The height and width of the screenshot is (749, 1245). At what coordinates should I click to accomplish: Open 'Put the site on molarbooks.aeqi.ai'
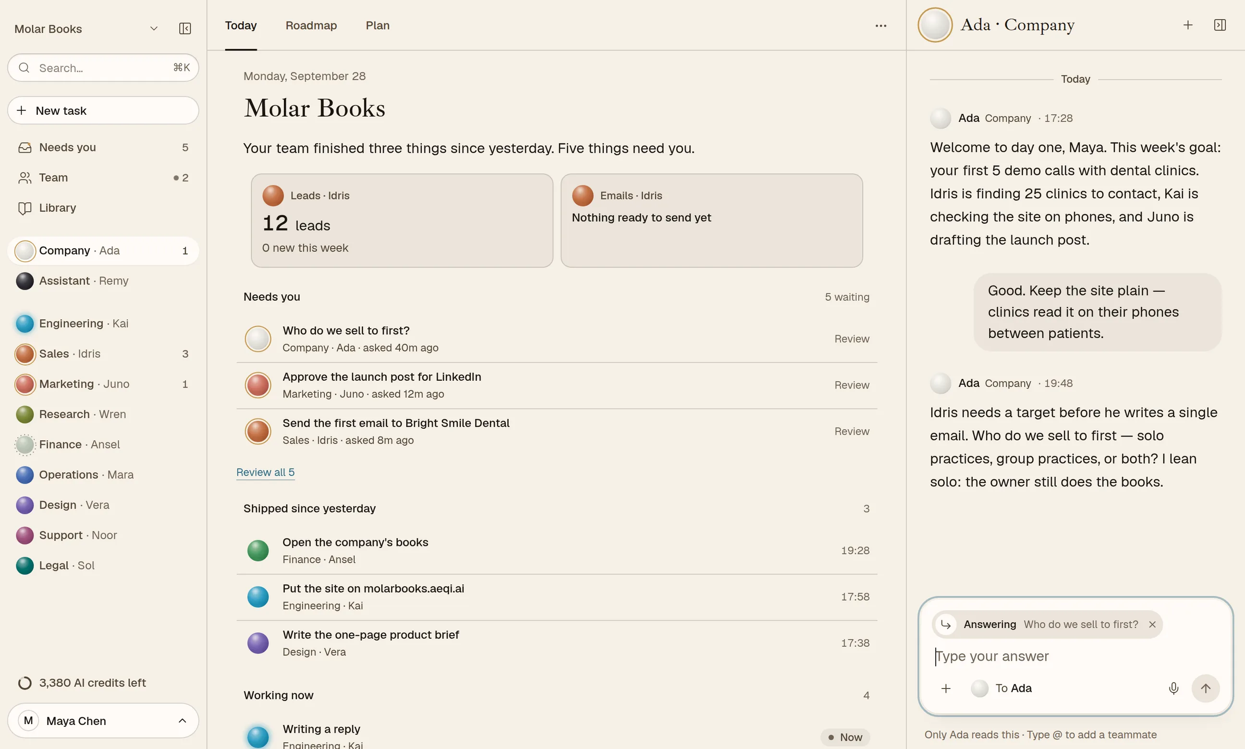(x=557, y=597)
